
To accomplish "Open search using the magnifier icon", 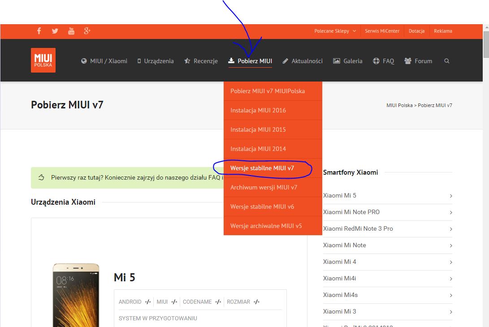I will [446, 61].
